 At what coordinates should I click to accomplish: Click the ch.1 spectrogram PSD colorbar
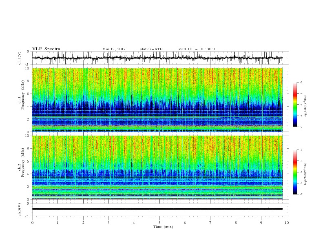click(295, 104)
